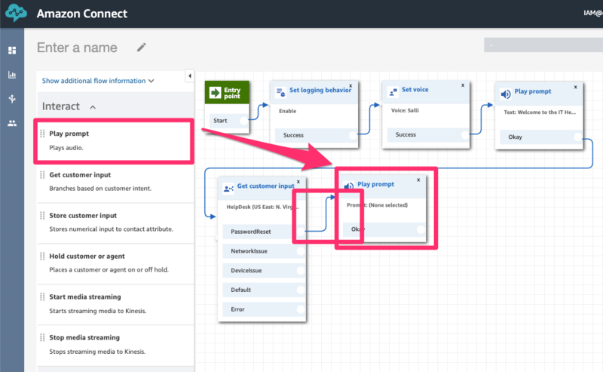Click the NetworkIssue output connector

300,251
